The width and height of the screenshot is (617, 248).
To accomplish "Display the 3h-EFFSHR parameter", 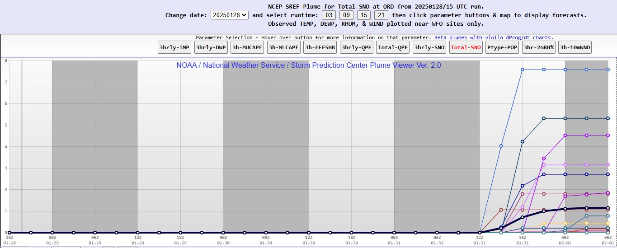I will 320,47.
